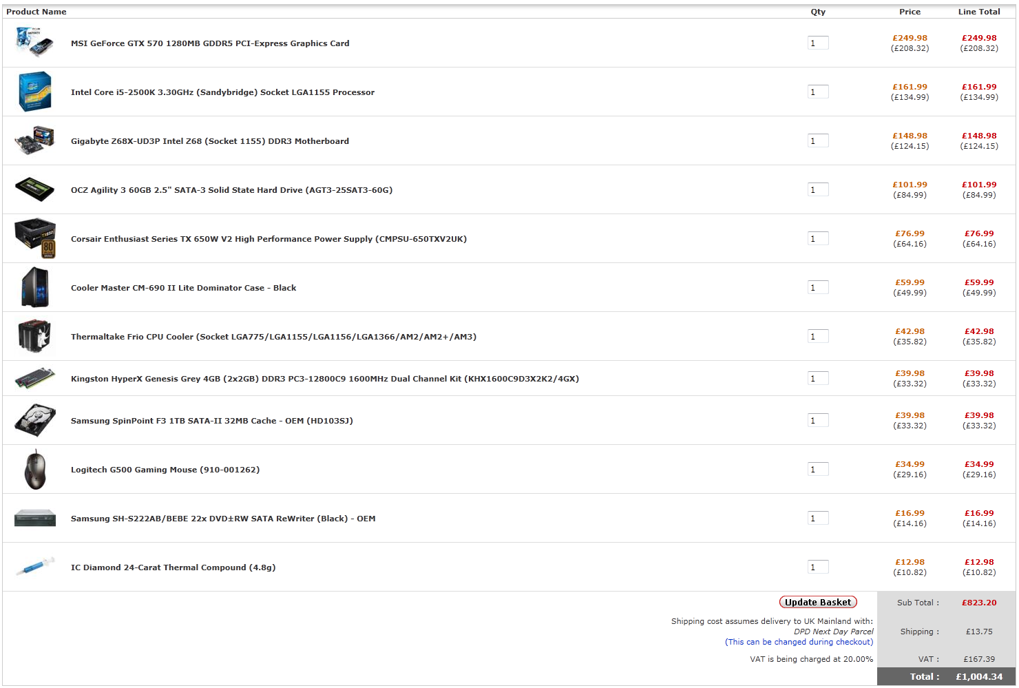
Task: Open Kingston HyperX Genesis Grey 4GB product page
Action: coord(324,379)
